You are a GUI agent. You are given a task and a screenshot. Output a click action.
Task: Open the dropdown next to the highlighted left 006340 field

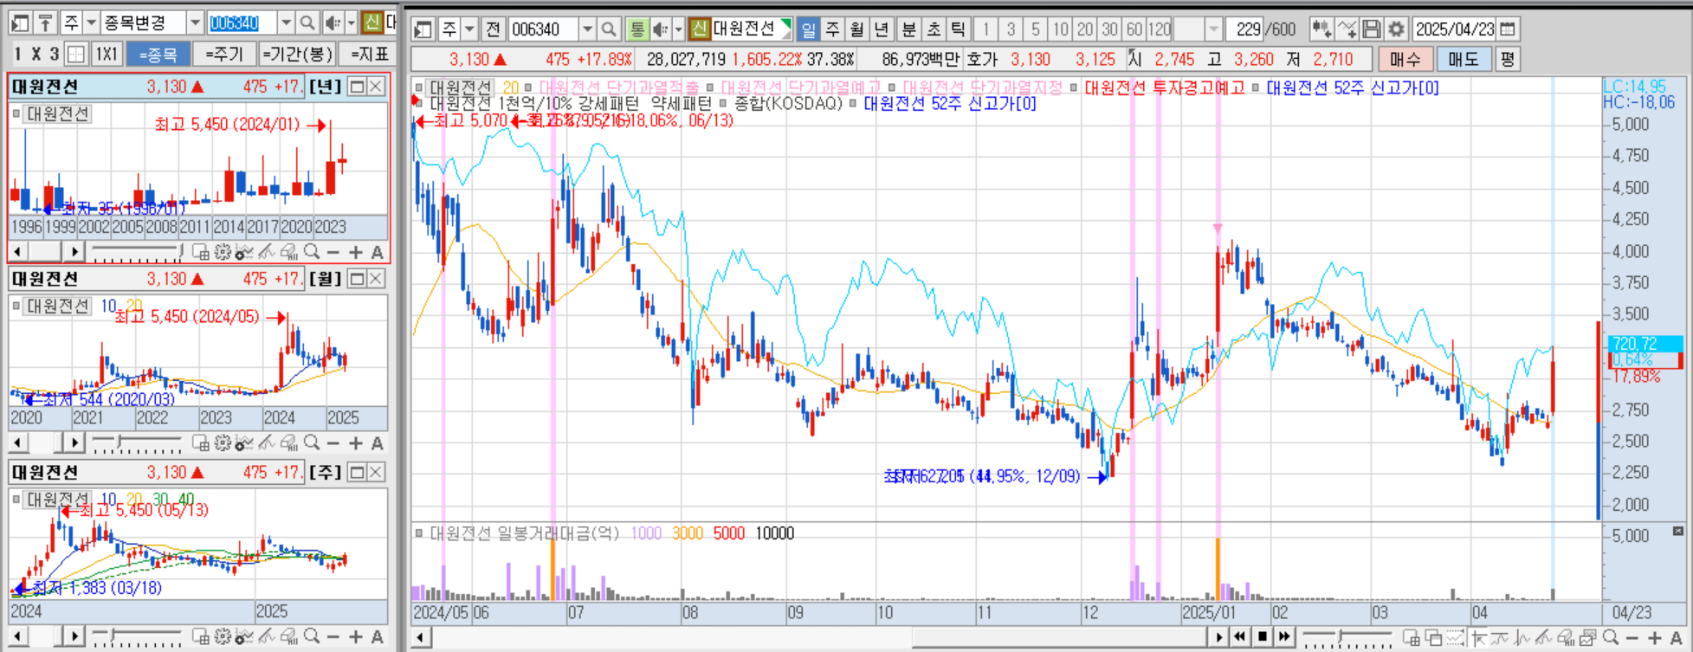tap(287, 23)
